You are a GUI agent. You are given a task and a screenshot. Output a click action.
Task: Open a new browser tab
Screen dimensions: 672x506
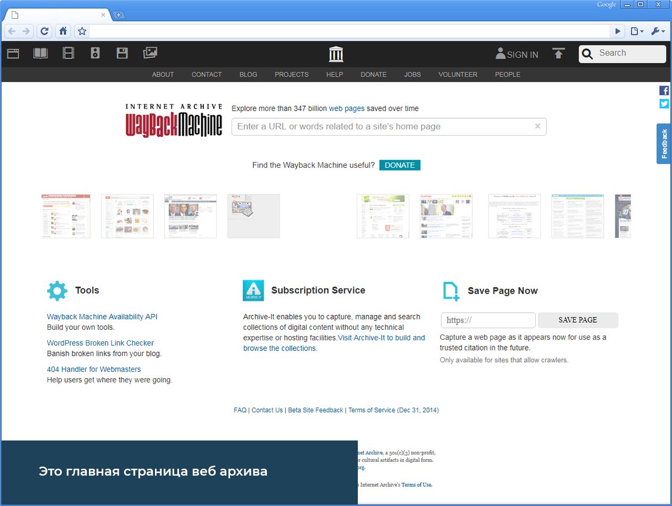(119, 15)
